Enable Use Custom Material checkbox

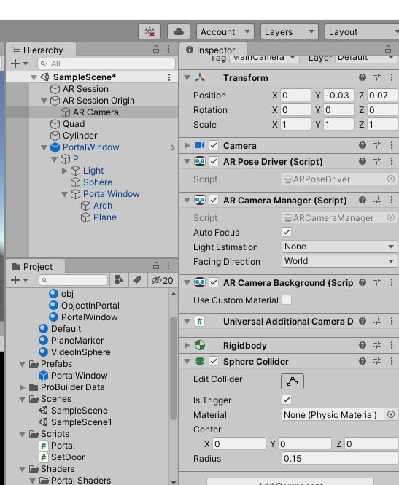click(287, 300)
